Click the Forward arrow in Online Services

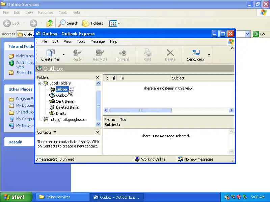point(33,23)
